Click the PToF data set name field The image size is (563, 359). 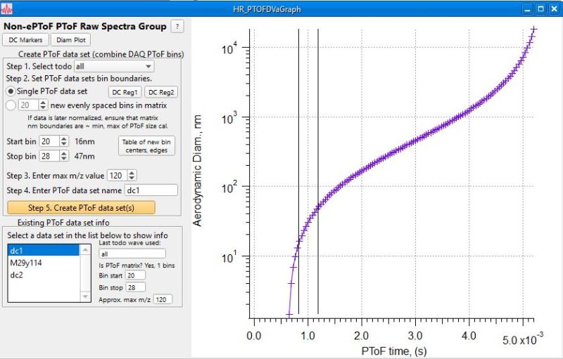click(151, 190)
